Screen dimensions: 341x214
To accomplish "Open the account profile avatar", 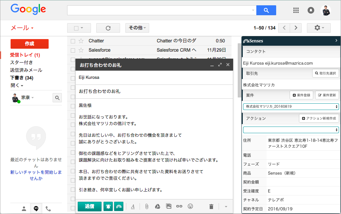I will click(326, 10).
